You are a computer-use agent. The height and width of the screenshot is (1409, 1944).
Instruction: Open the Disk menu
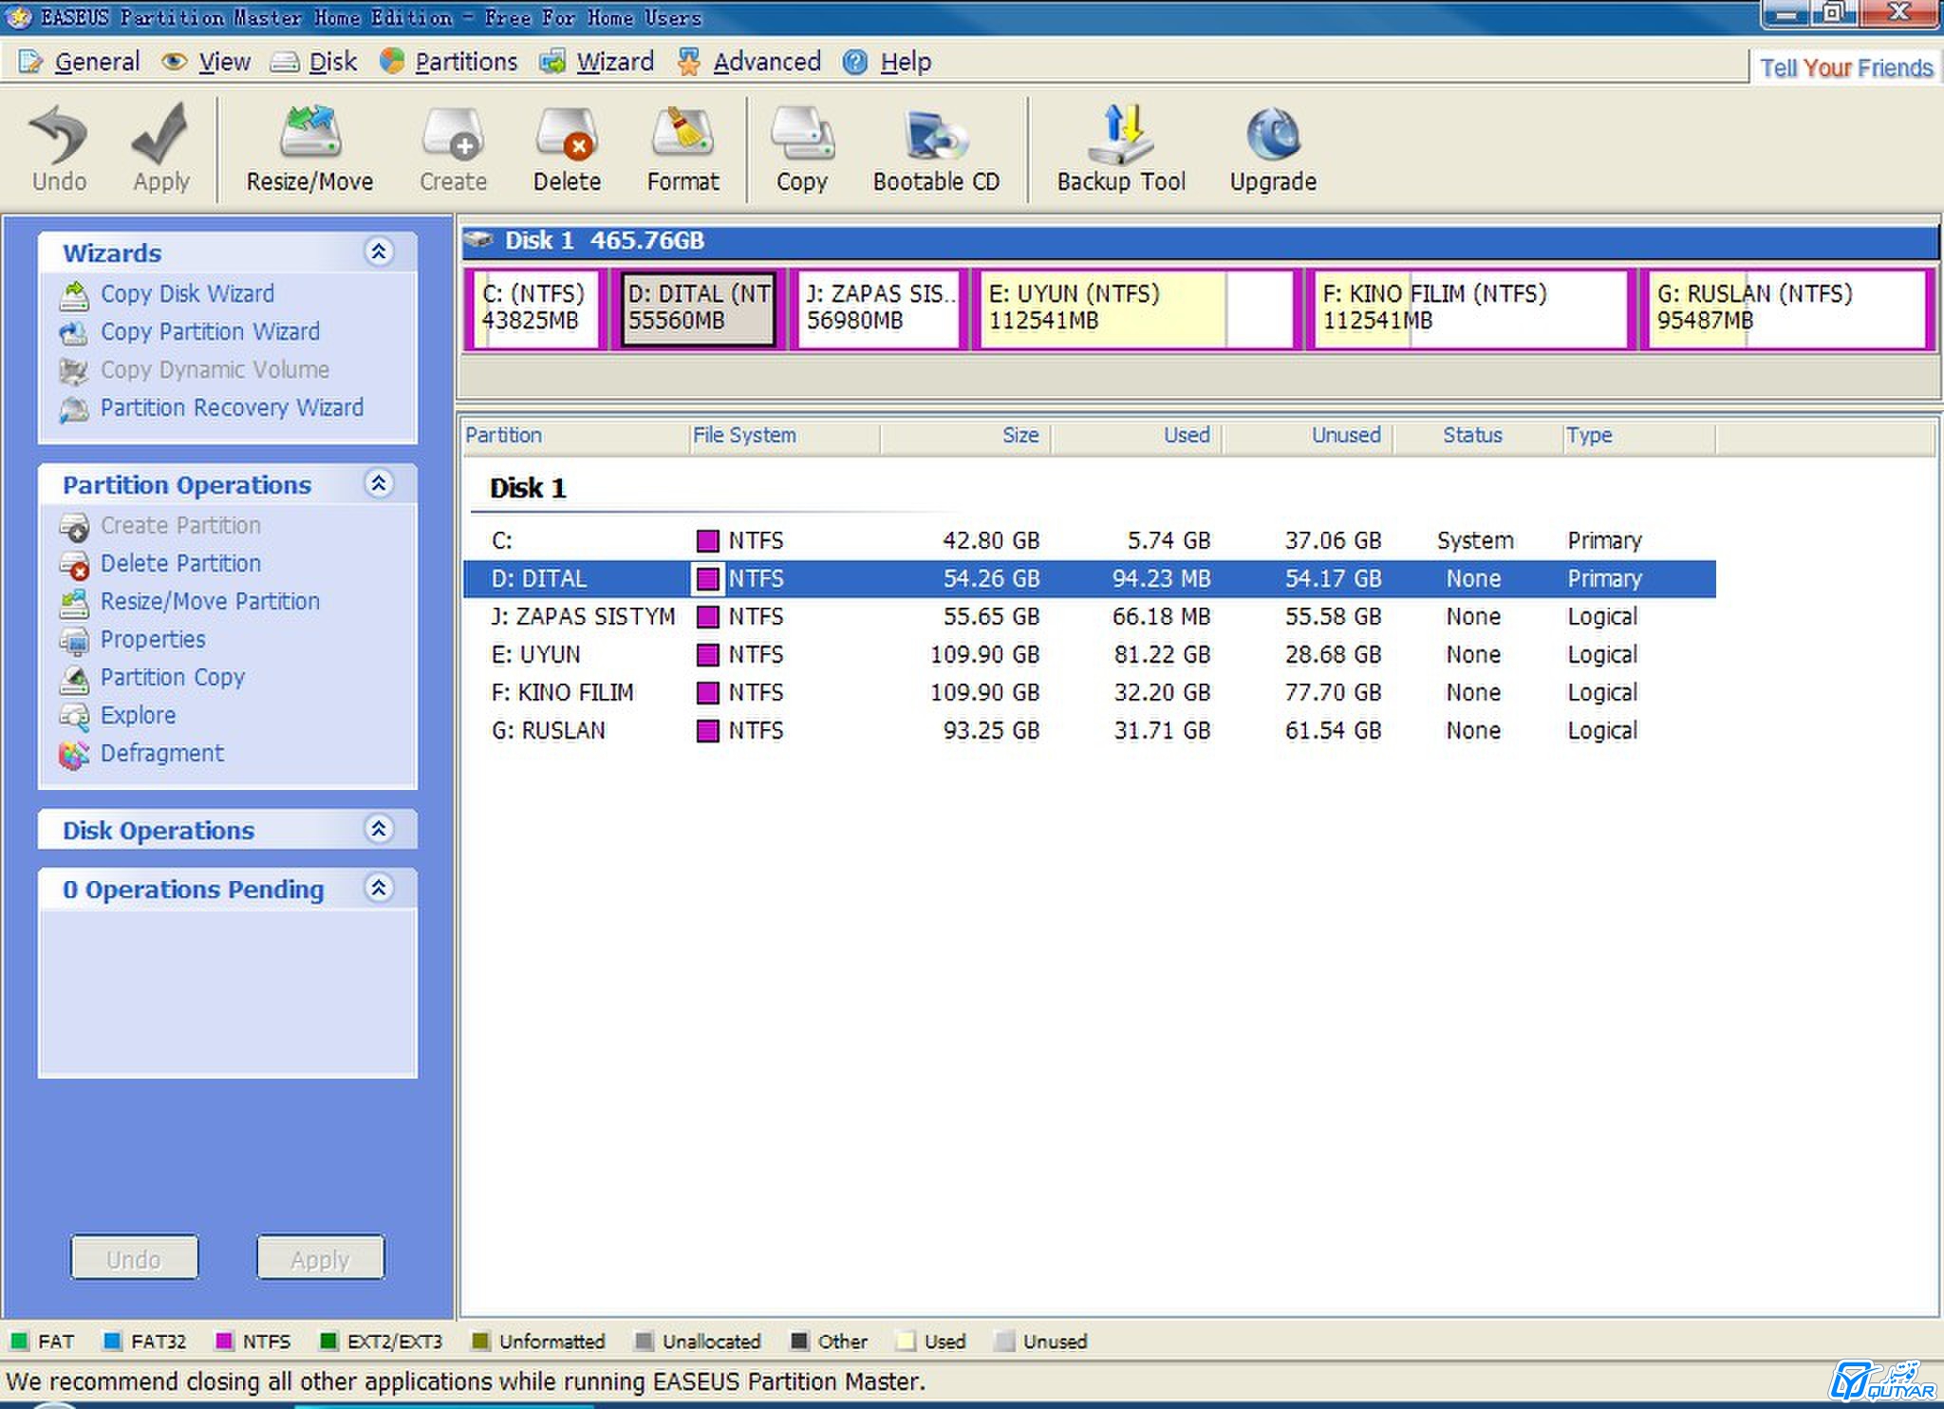coord(314,62)
